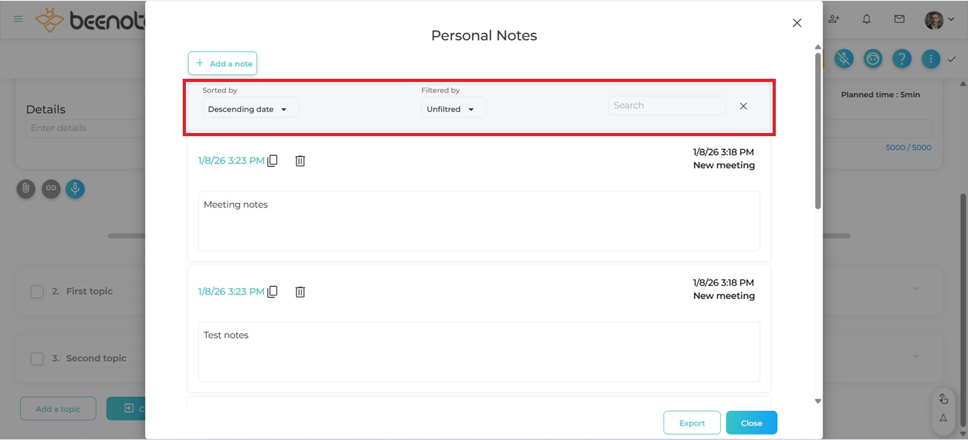
Task: Open the help question mark icon
Action: [x=902, y=59]
